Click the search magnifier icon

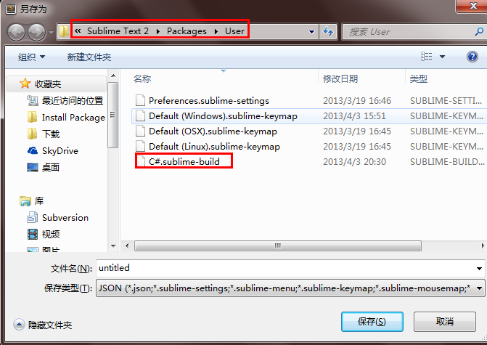coord(479,31)
